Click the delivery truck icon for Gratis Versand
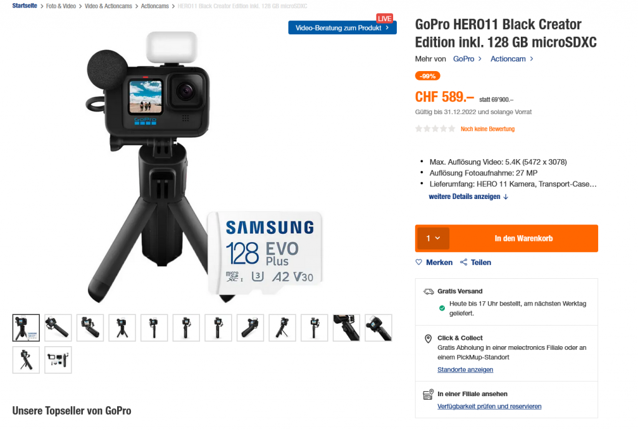 [429, 291]
